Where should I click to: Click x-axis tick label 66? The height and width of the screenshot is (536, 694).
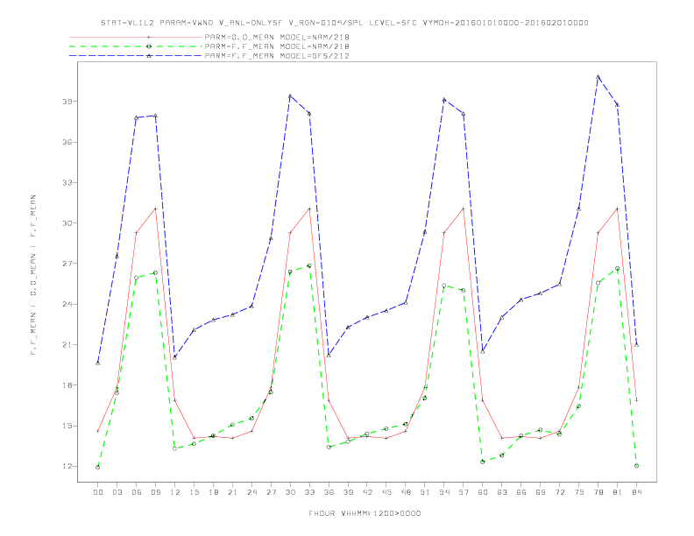pyautogui.click(x=521, y=492)
